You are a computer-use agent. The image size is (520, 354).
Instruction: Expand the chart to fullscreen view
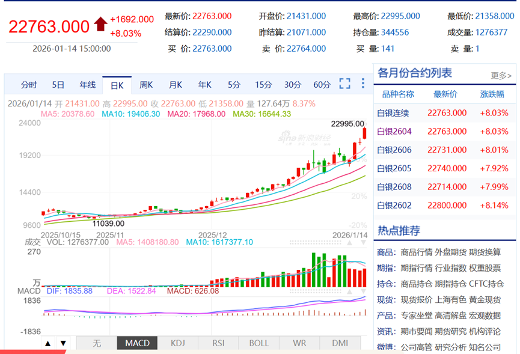coord(344,85)
